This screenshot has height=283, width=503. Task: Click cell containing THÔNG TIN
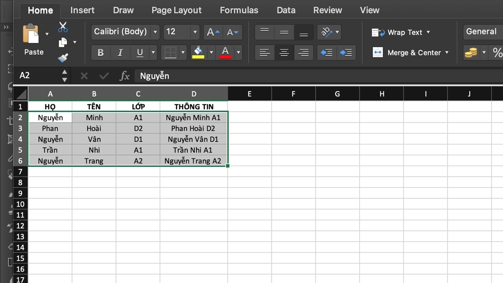click(x=194, y=107)
